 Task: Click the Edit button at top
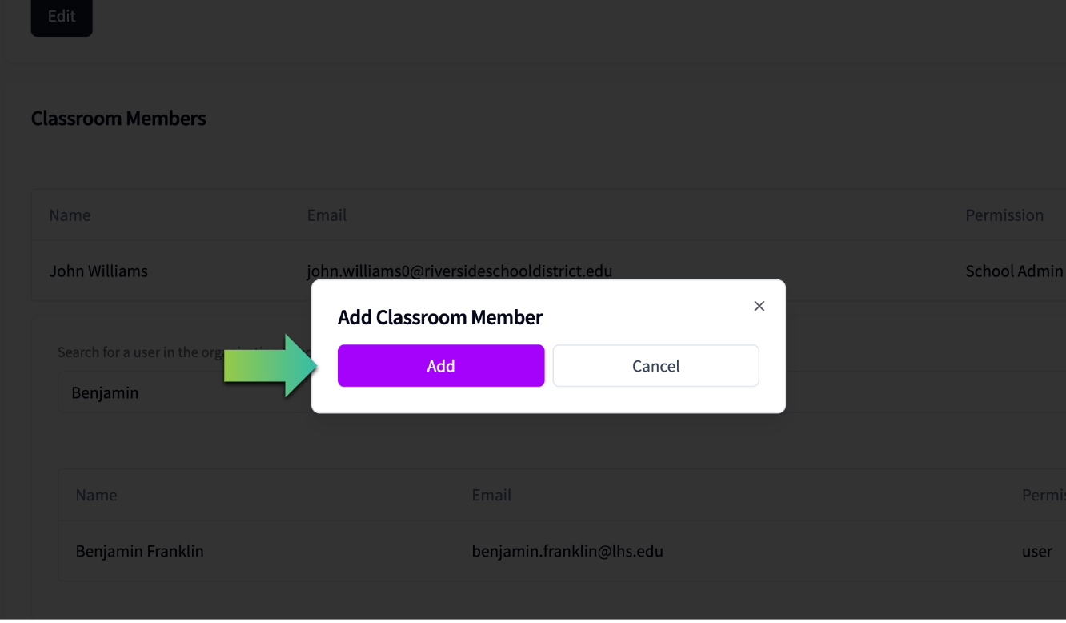point(62,16)
